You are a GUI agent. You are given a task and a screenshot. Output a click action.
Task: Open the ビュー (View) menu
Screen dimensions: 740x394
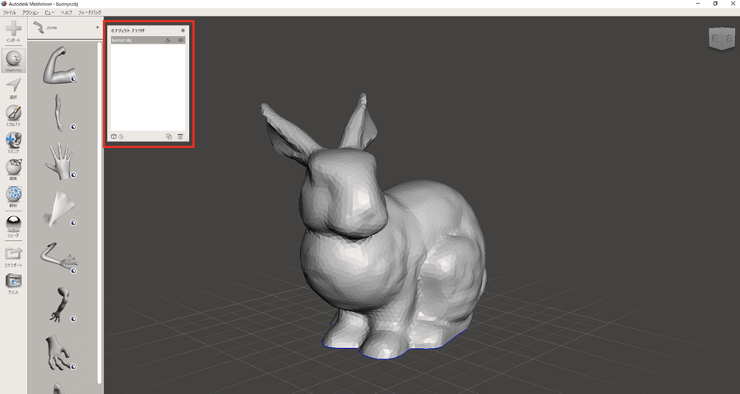tap(50, 13)
